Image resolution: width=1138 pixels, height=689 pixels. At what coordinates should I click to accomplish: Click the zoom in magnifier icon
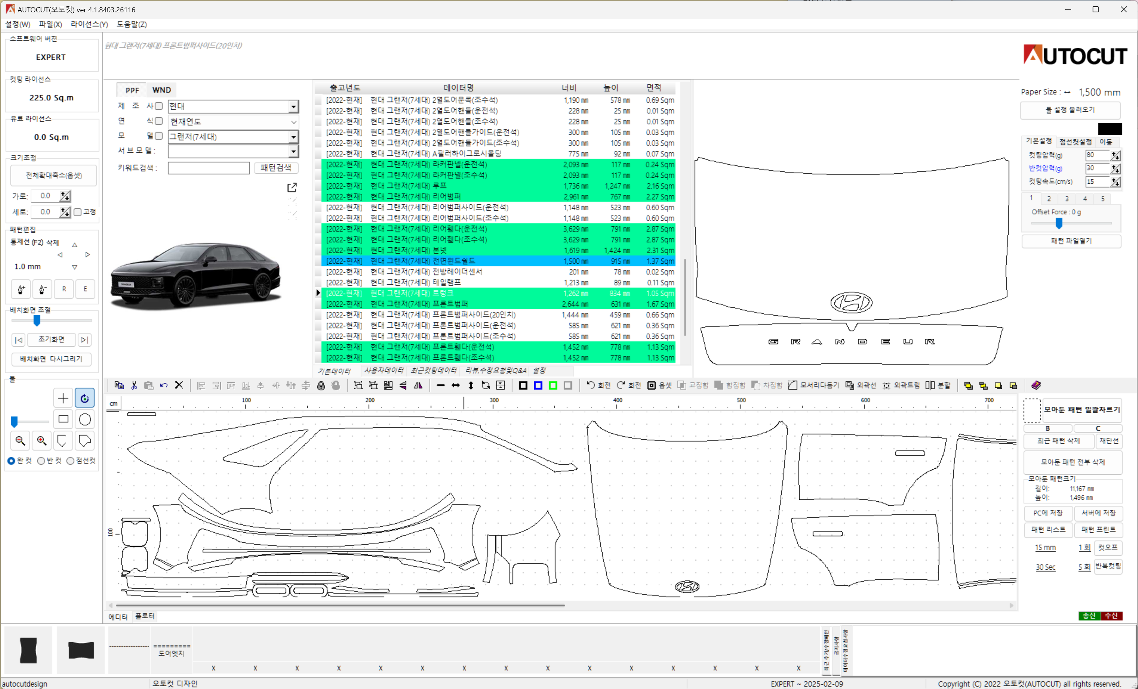pos(42,441)
